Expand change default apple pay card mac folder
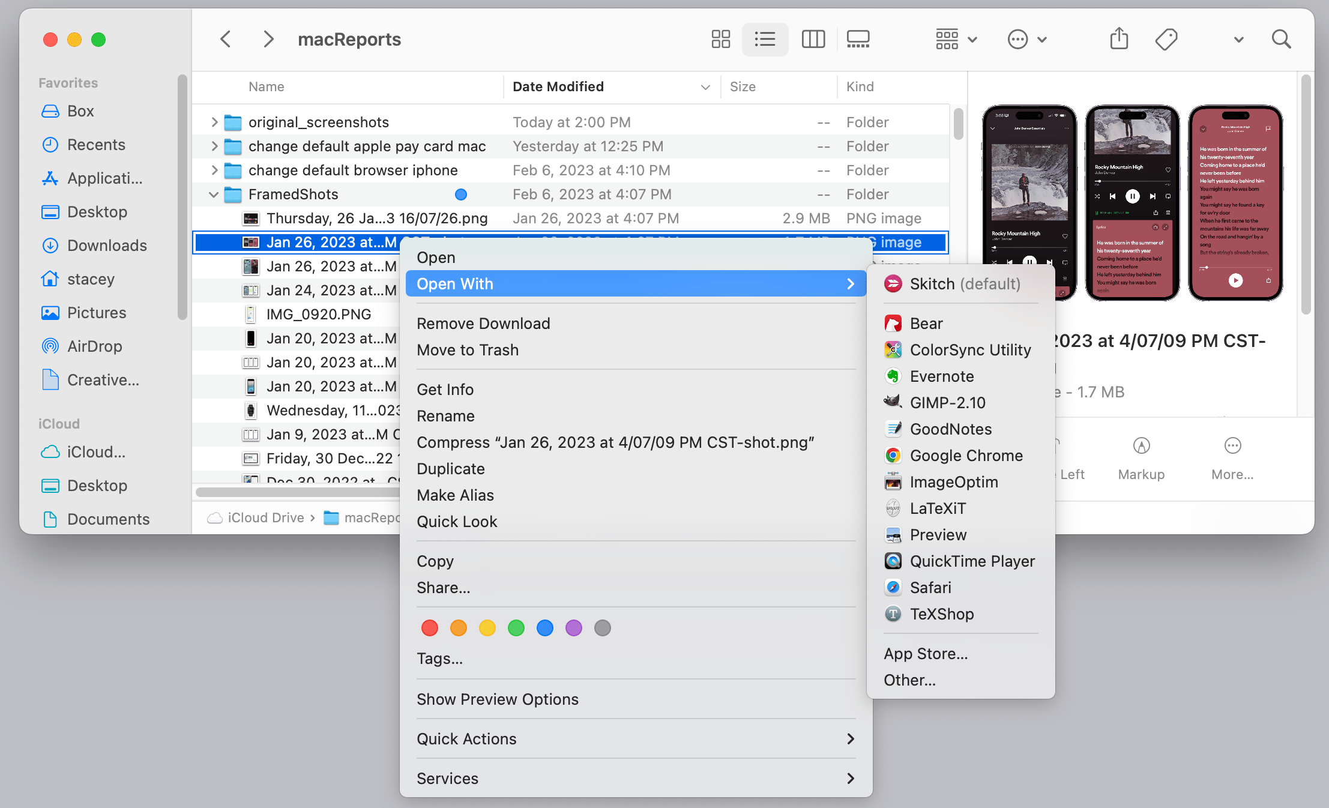Image resolution: width=1329 pixels, height=808 pixels. (x=214, y=146)
